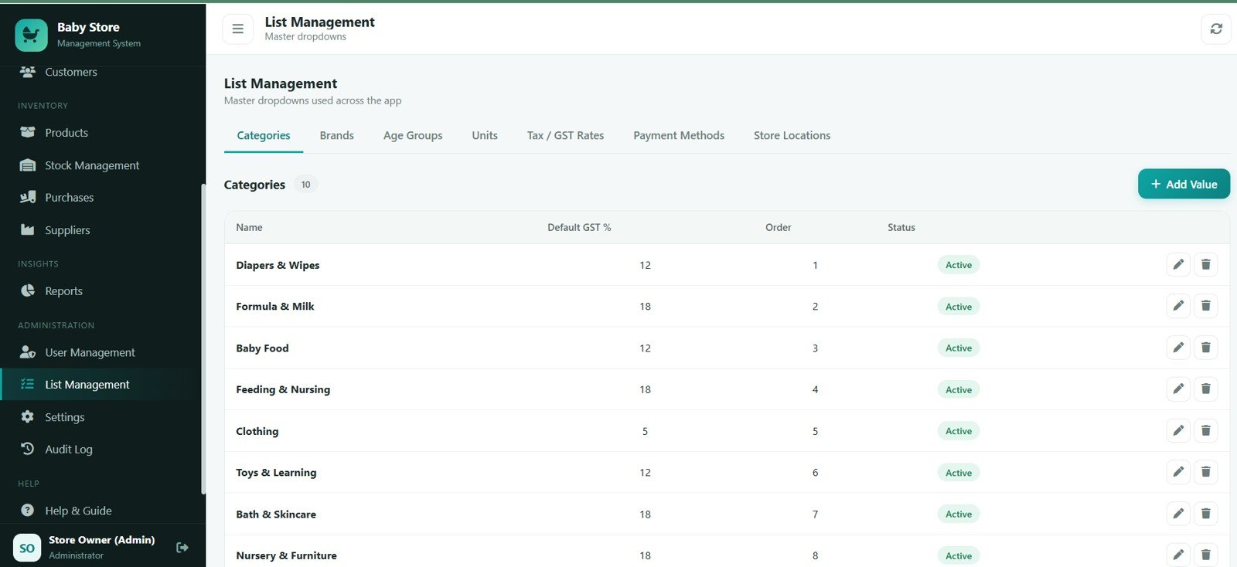The width and height of the screenshot is (1237, 567).
Task: Select the Feeding & Nursing name cell
Action: [283, 389]
